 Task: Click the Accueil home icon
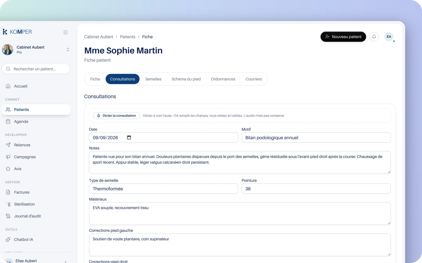pos(8,86)
